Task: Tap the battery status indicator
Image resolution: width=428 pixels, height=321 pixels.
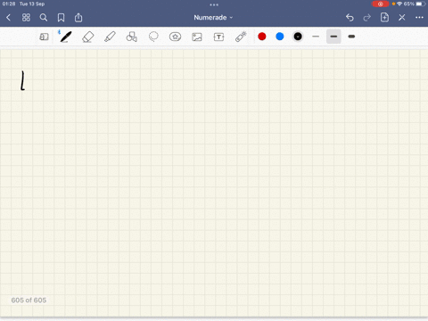Action: (421, 4)
